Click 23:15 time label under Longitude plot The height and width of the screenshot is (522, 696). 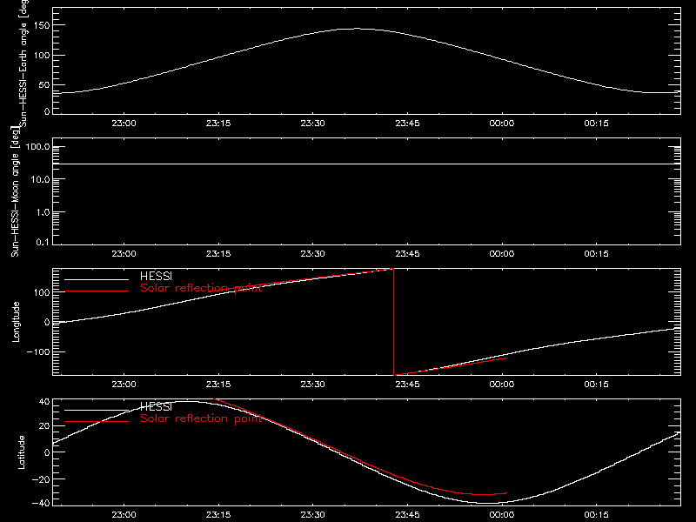(x=218, y=384)
